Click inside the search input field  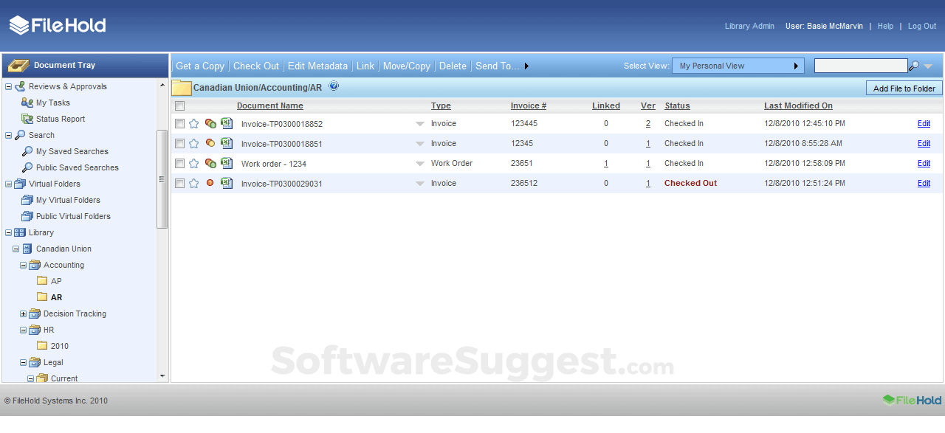[x=860, y=66]
